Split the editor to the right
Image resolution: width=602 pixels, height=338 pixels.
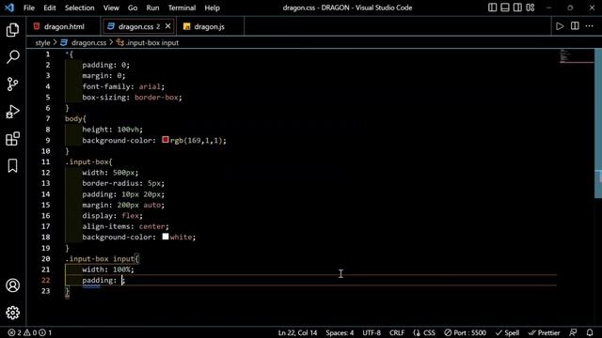(x=575, y=26)
